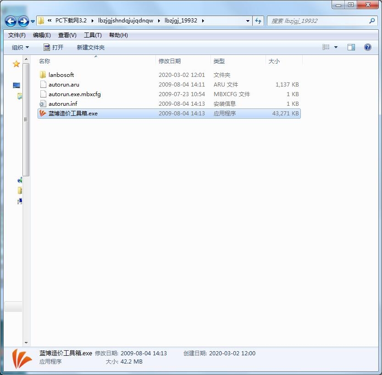Select the 蓝博造价工具箱.exe application icon
382x375 pixels.
click(43, 114)
